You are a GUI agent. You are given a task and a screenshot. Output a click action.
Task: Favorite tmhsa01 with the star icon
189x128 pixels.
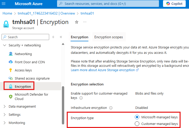(76, 22)
